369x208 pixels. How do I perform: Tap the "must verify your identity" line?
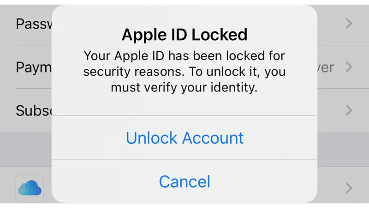click(184, 87)
